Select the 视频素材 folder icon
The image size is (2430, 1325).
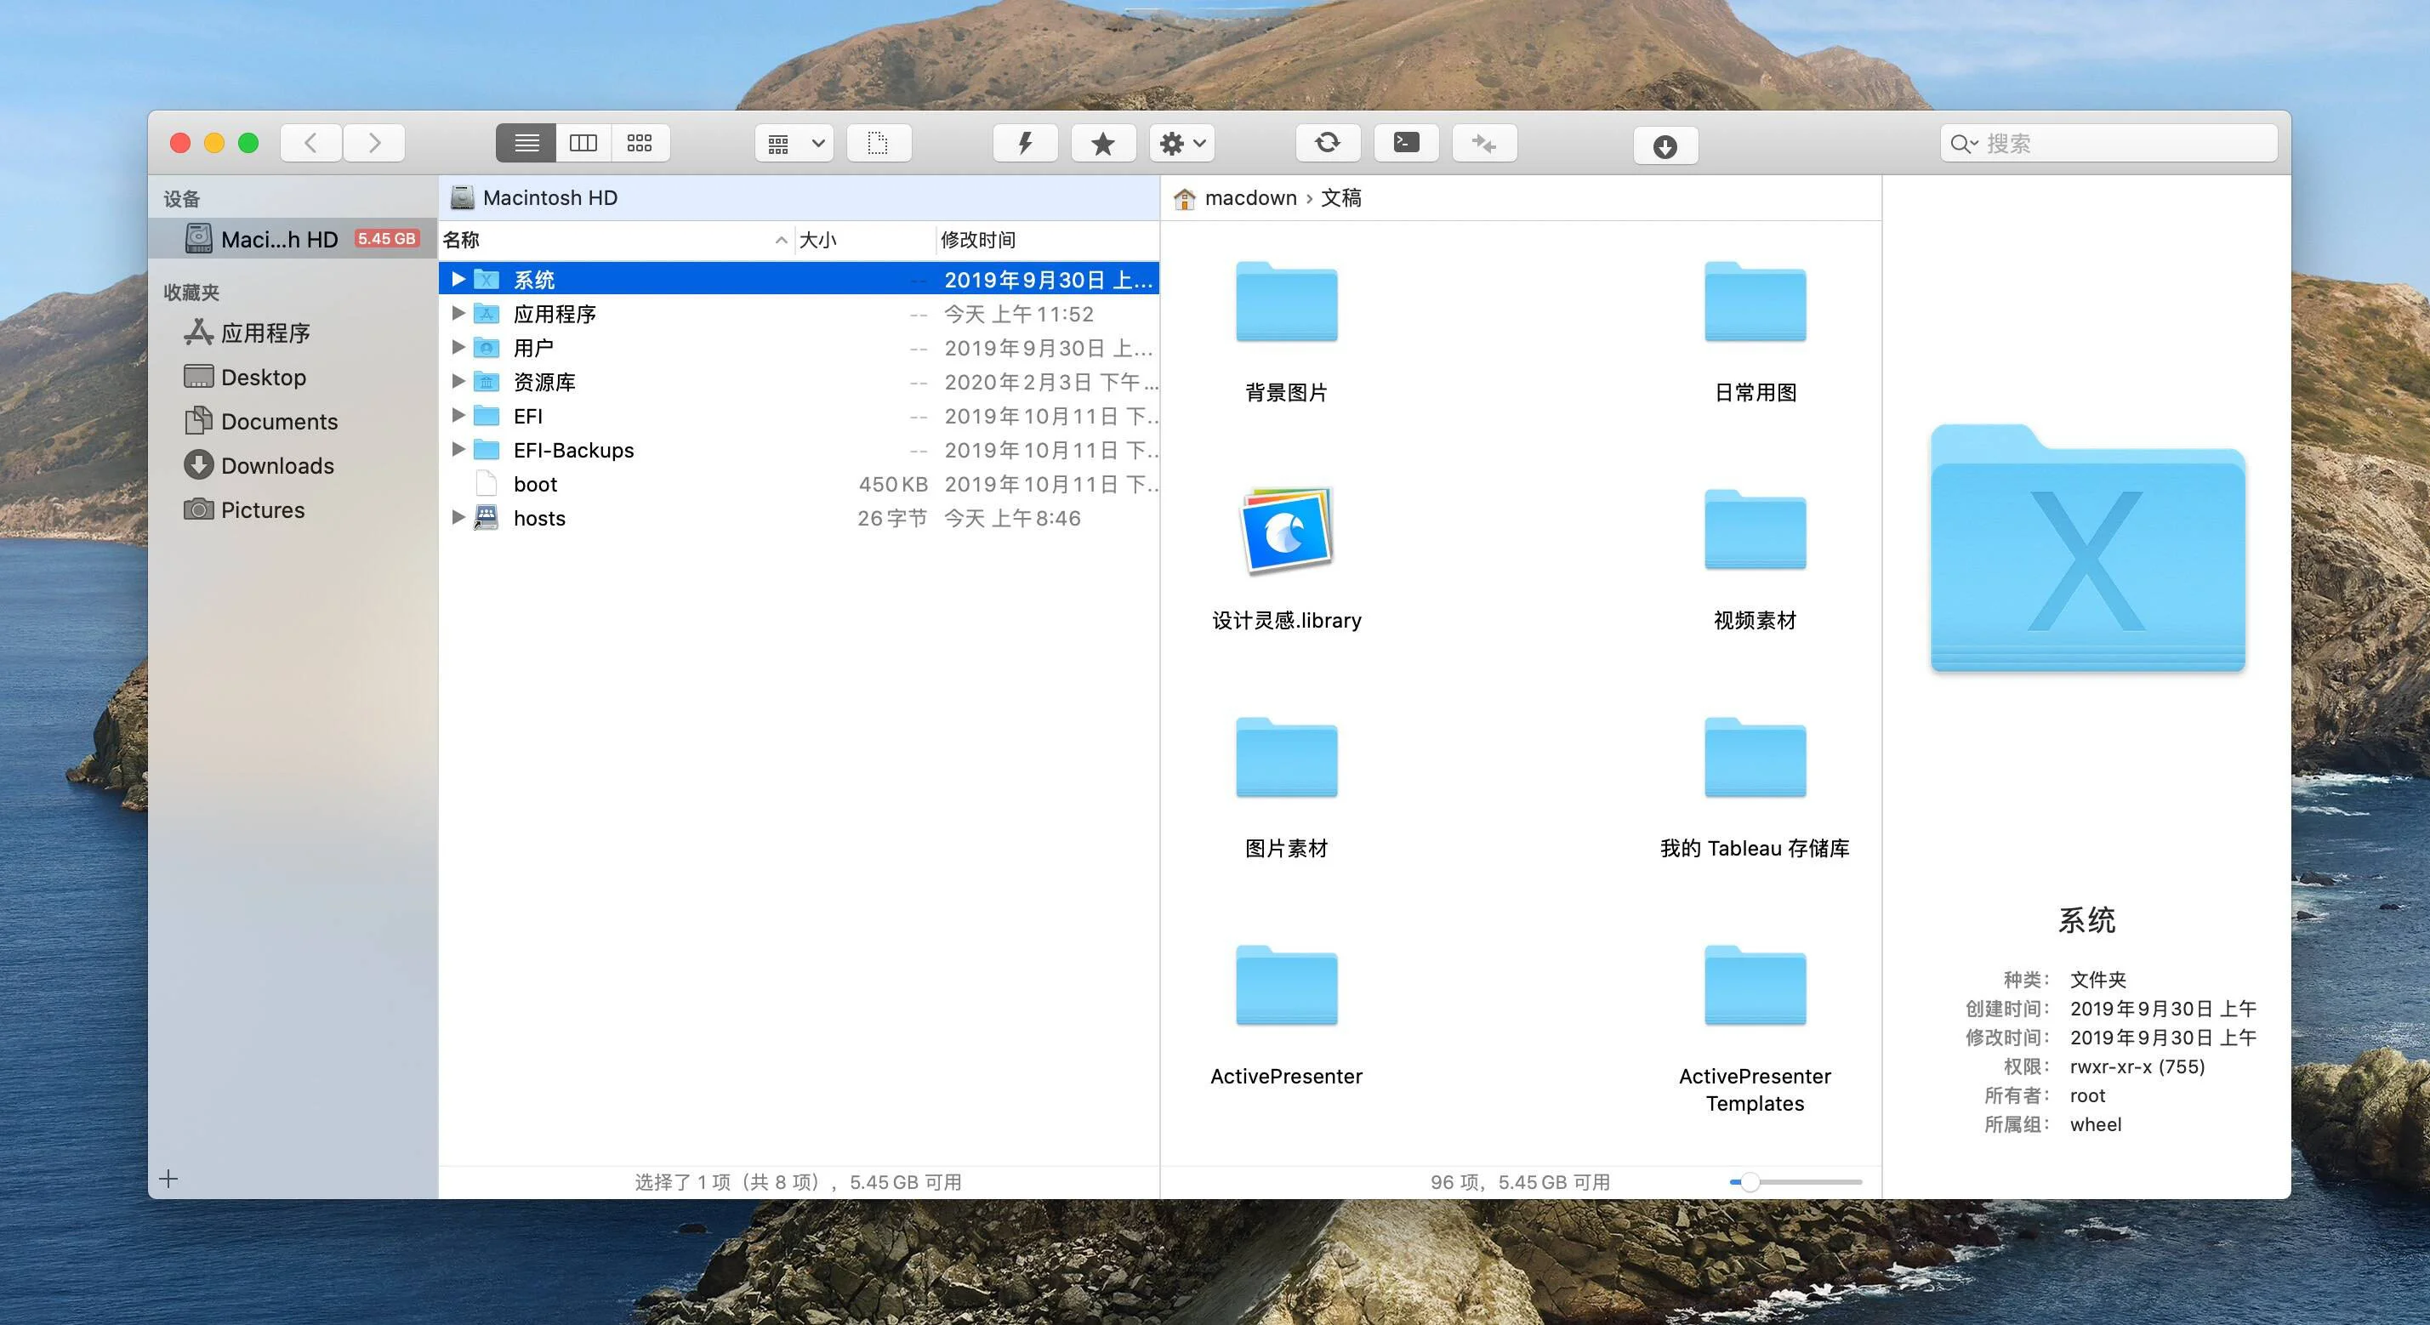[x=1755, y=530]
